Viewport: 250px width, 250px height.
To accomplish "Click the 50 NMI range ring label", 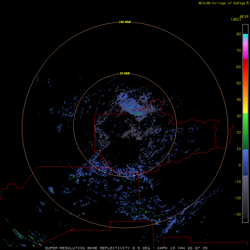I will (x=125, y=73).
